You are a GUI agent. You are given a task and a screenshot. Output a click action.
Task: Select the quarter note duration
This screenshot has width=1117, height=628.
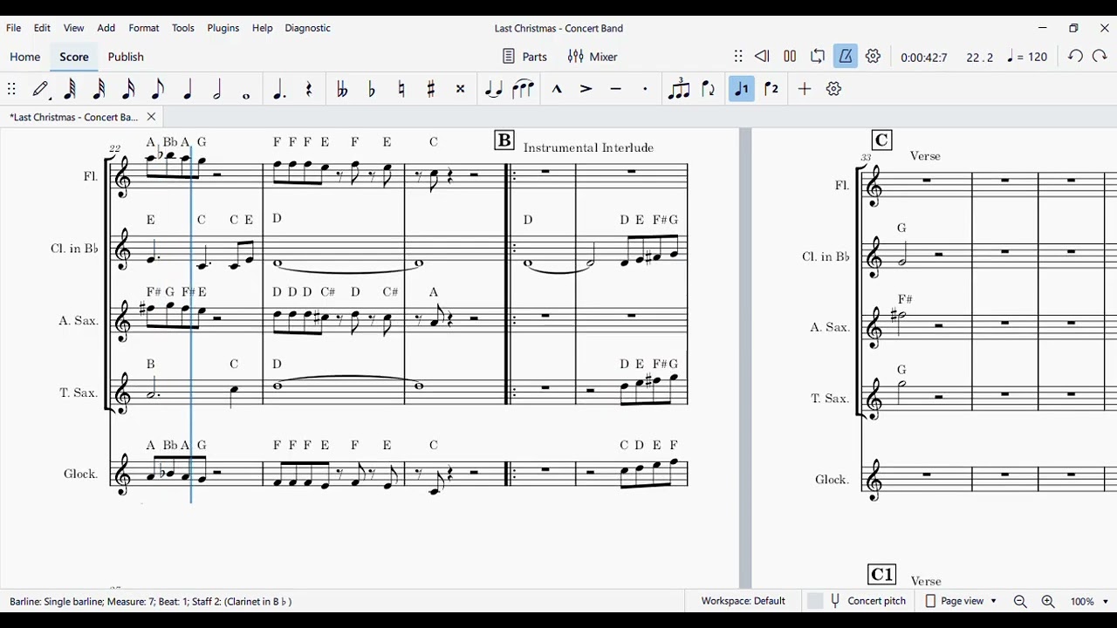coord(188,89)
